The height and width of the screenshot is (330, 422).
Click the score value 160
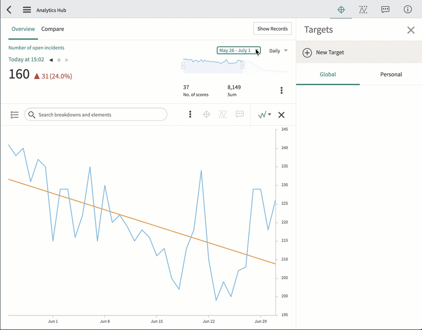point(19,74)
